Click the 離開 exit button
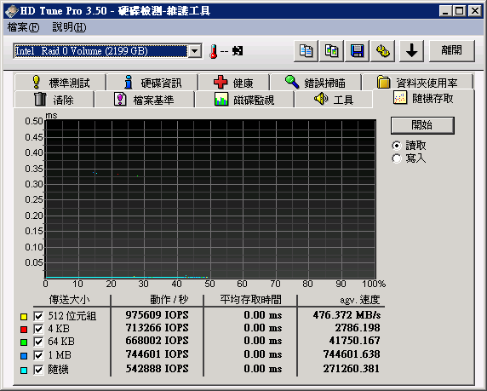The image size is (487, 391). pos(452,50)
